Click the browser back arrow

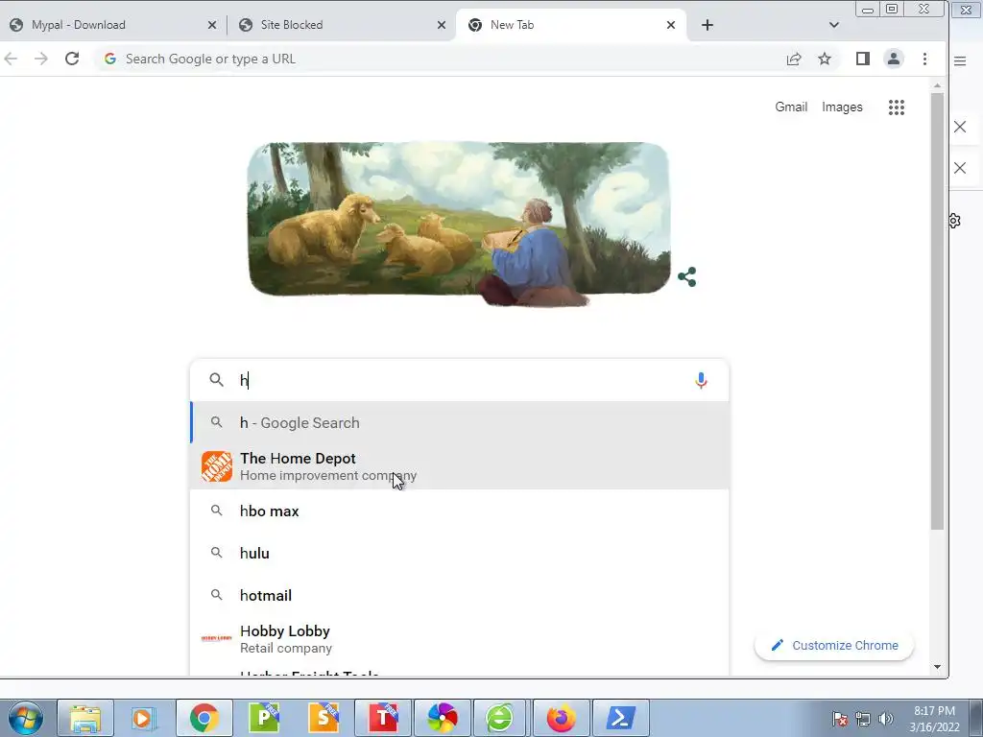tap(11, 59)
